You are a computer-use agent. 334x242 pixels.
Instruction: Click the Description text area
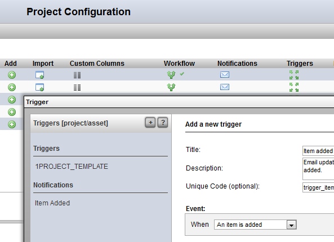pos(318,169)
